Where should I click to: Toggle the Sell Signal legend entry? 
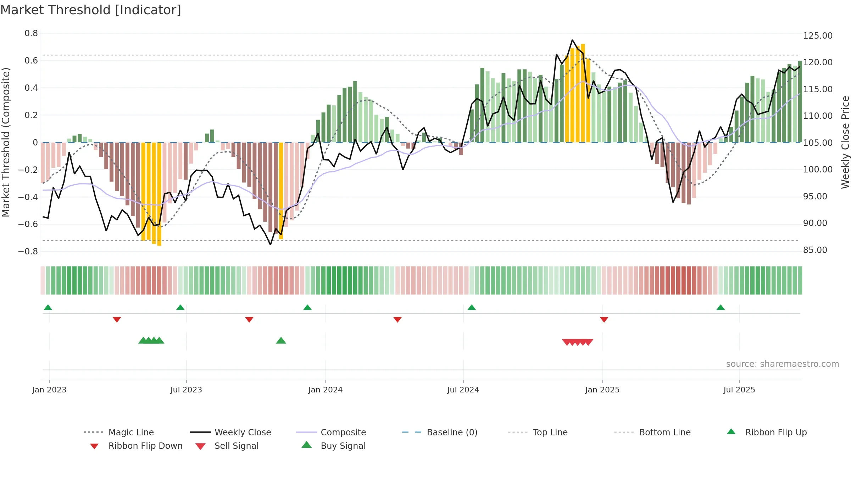(227, 446)
